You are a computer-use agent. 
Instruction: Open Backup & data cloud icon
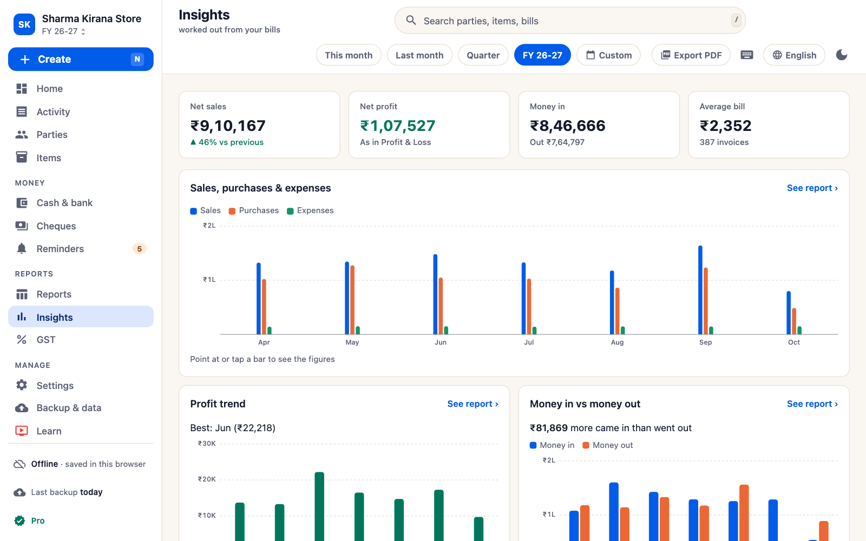pos(22,408)
